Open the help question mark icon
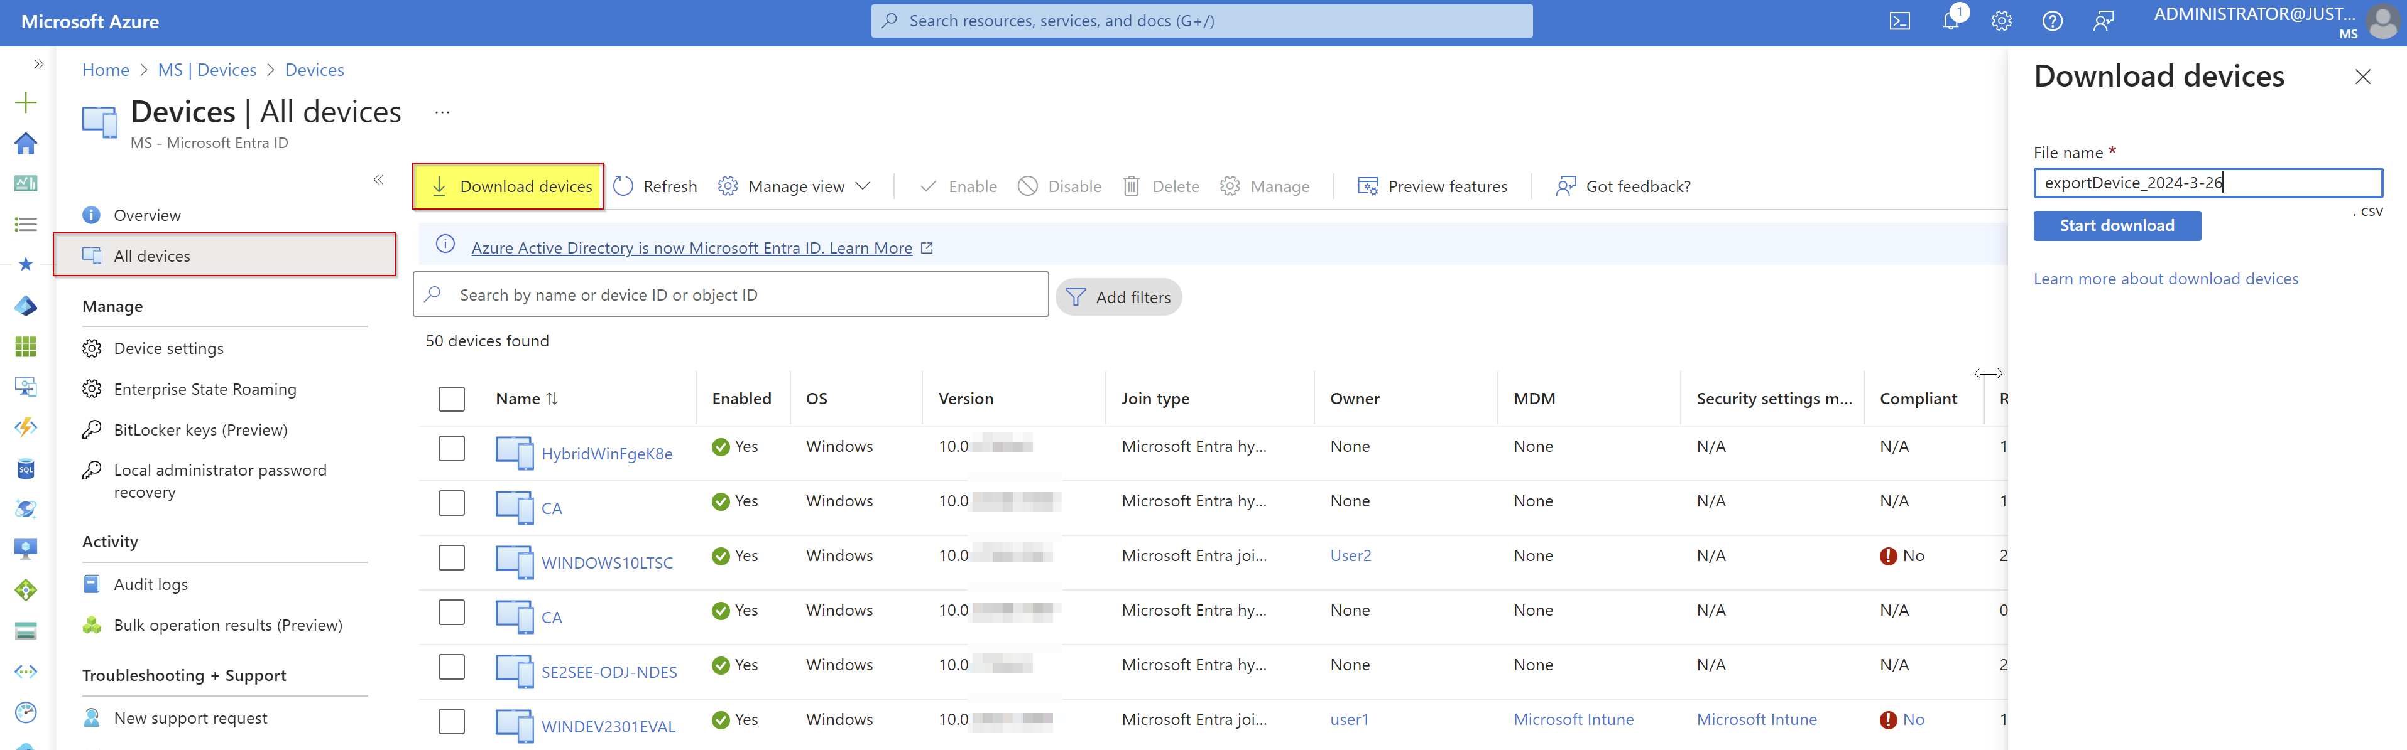This screenshot has height=750, width=2407. 2052,21
